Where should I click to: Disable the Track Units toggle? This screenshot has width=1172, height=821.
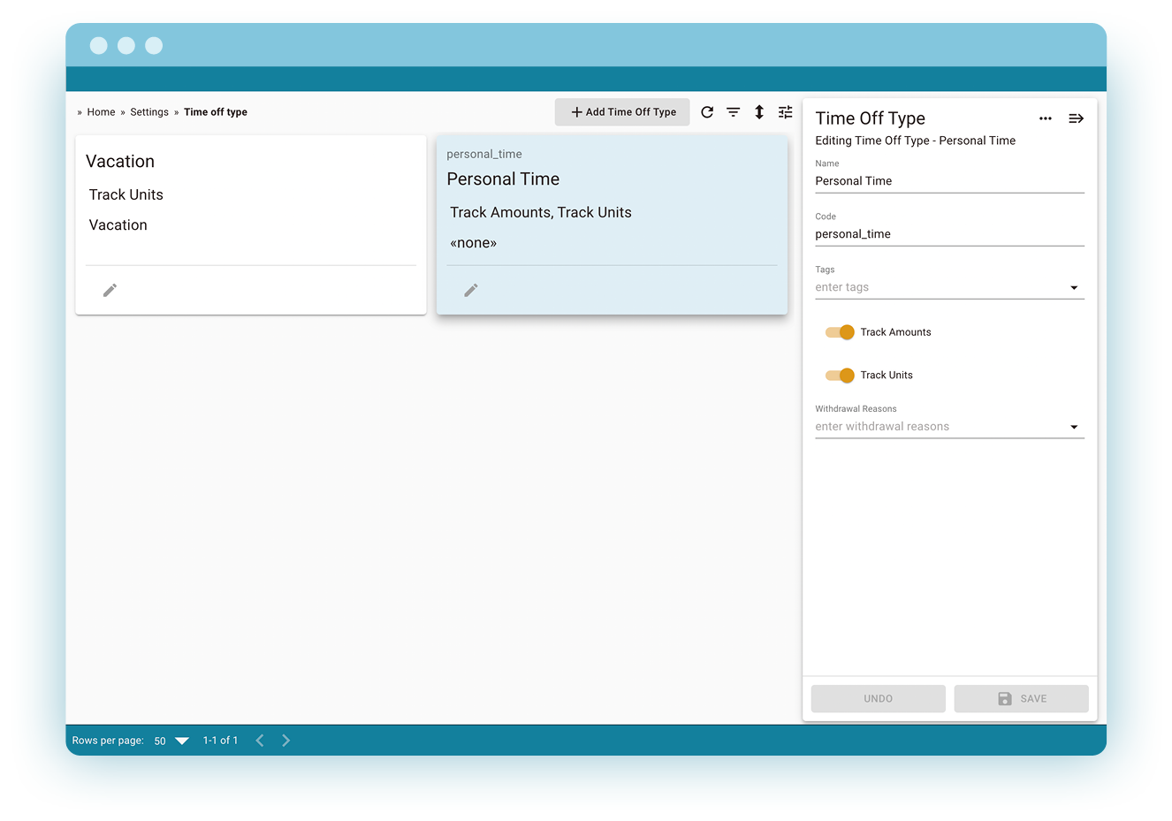(839, 375)
